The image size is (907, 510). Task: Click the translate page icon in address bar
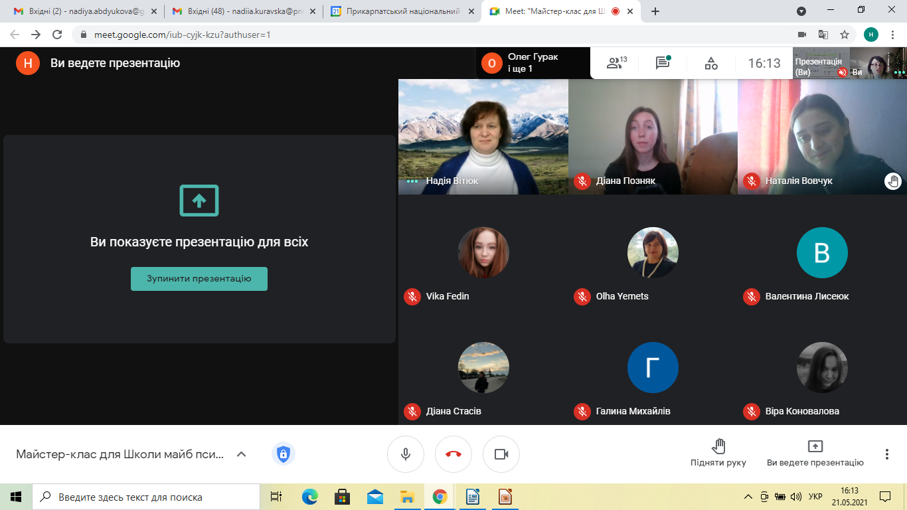click(823, 35)
